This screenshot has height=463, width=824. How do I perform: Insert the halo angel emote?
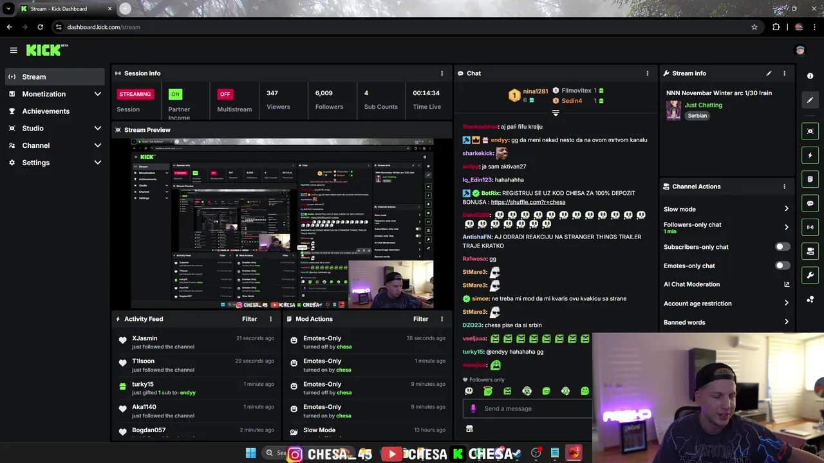tap(488, 391)
